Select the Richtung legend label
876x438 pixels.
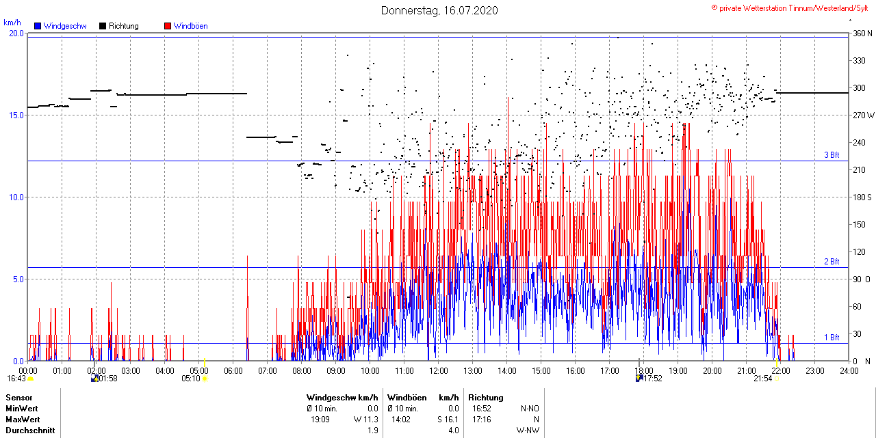coord(124,26)
